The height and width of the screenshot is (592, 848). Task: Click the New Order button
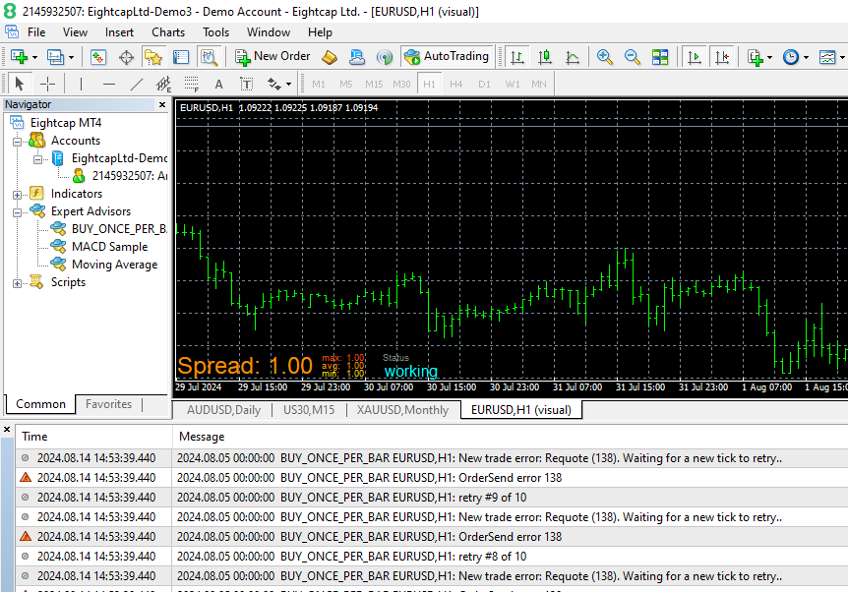point(273,56)
